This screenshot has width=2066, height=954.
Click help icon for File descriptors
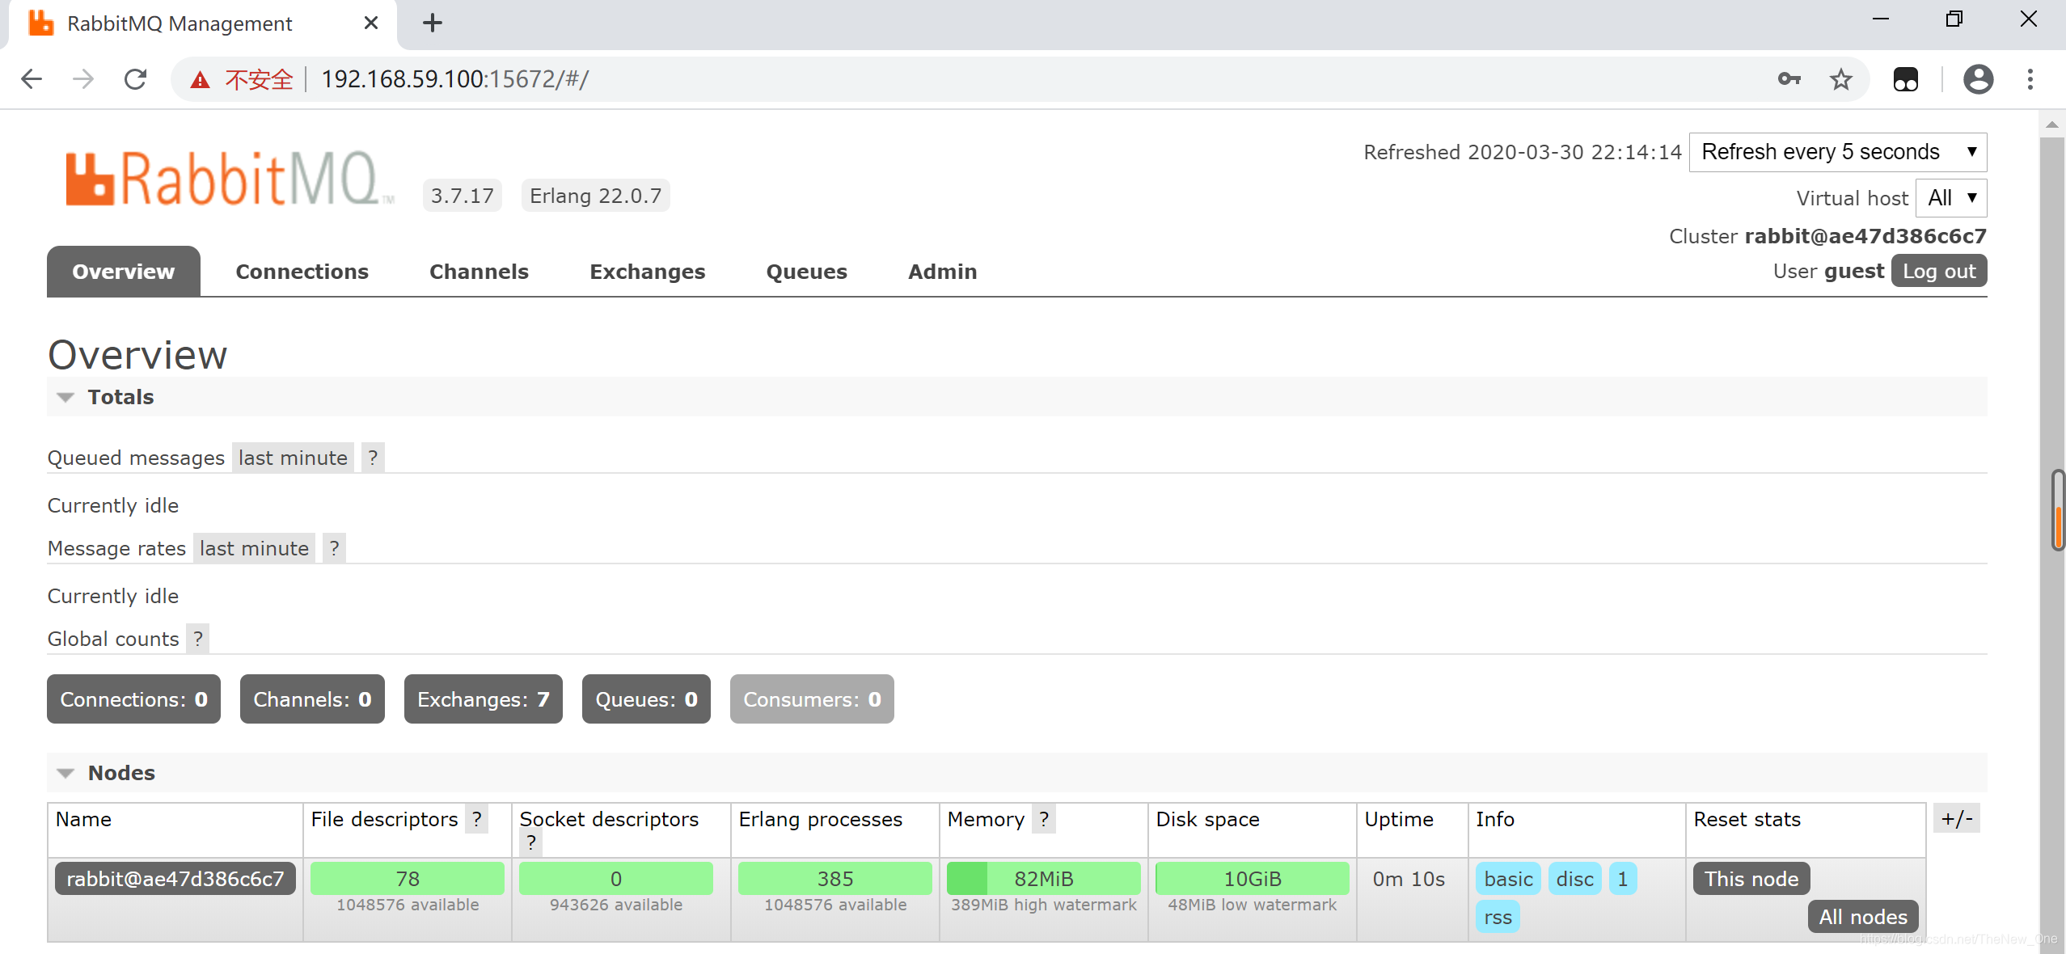tap(477, 819)
